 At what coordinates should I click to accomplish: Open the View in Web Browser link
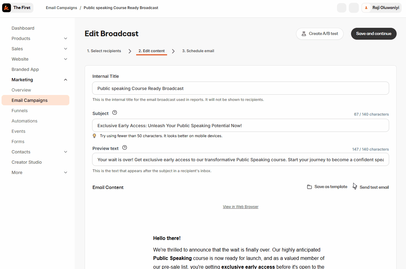(240, 207)
